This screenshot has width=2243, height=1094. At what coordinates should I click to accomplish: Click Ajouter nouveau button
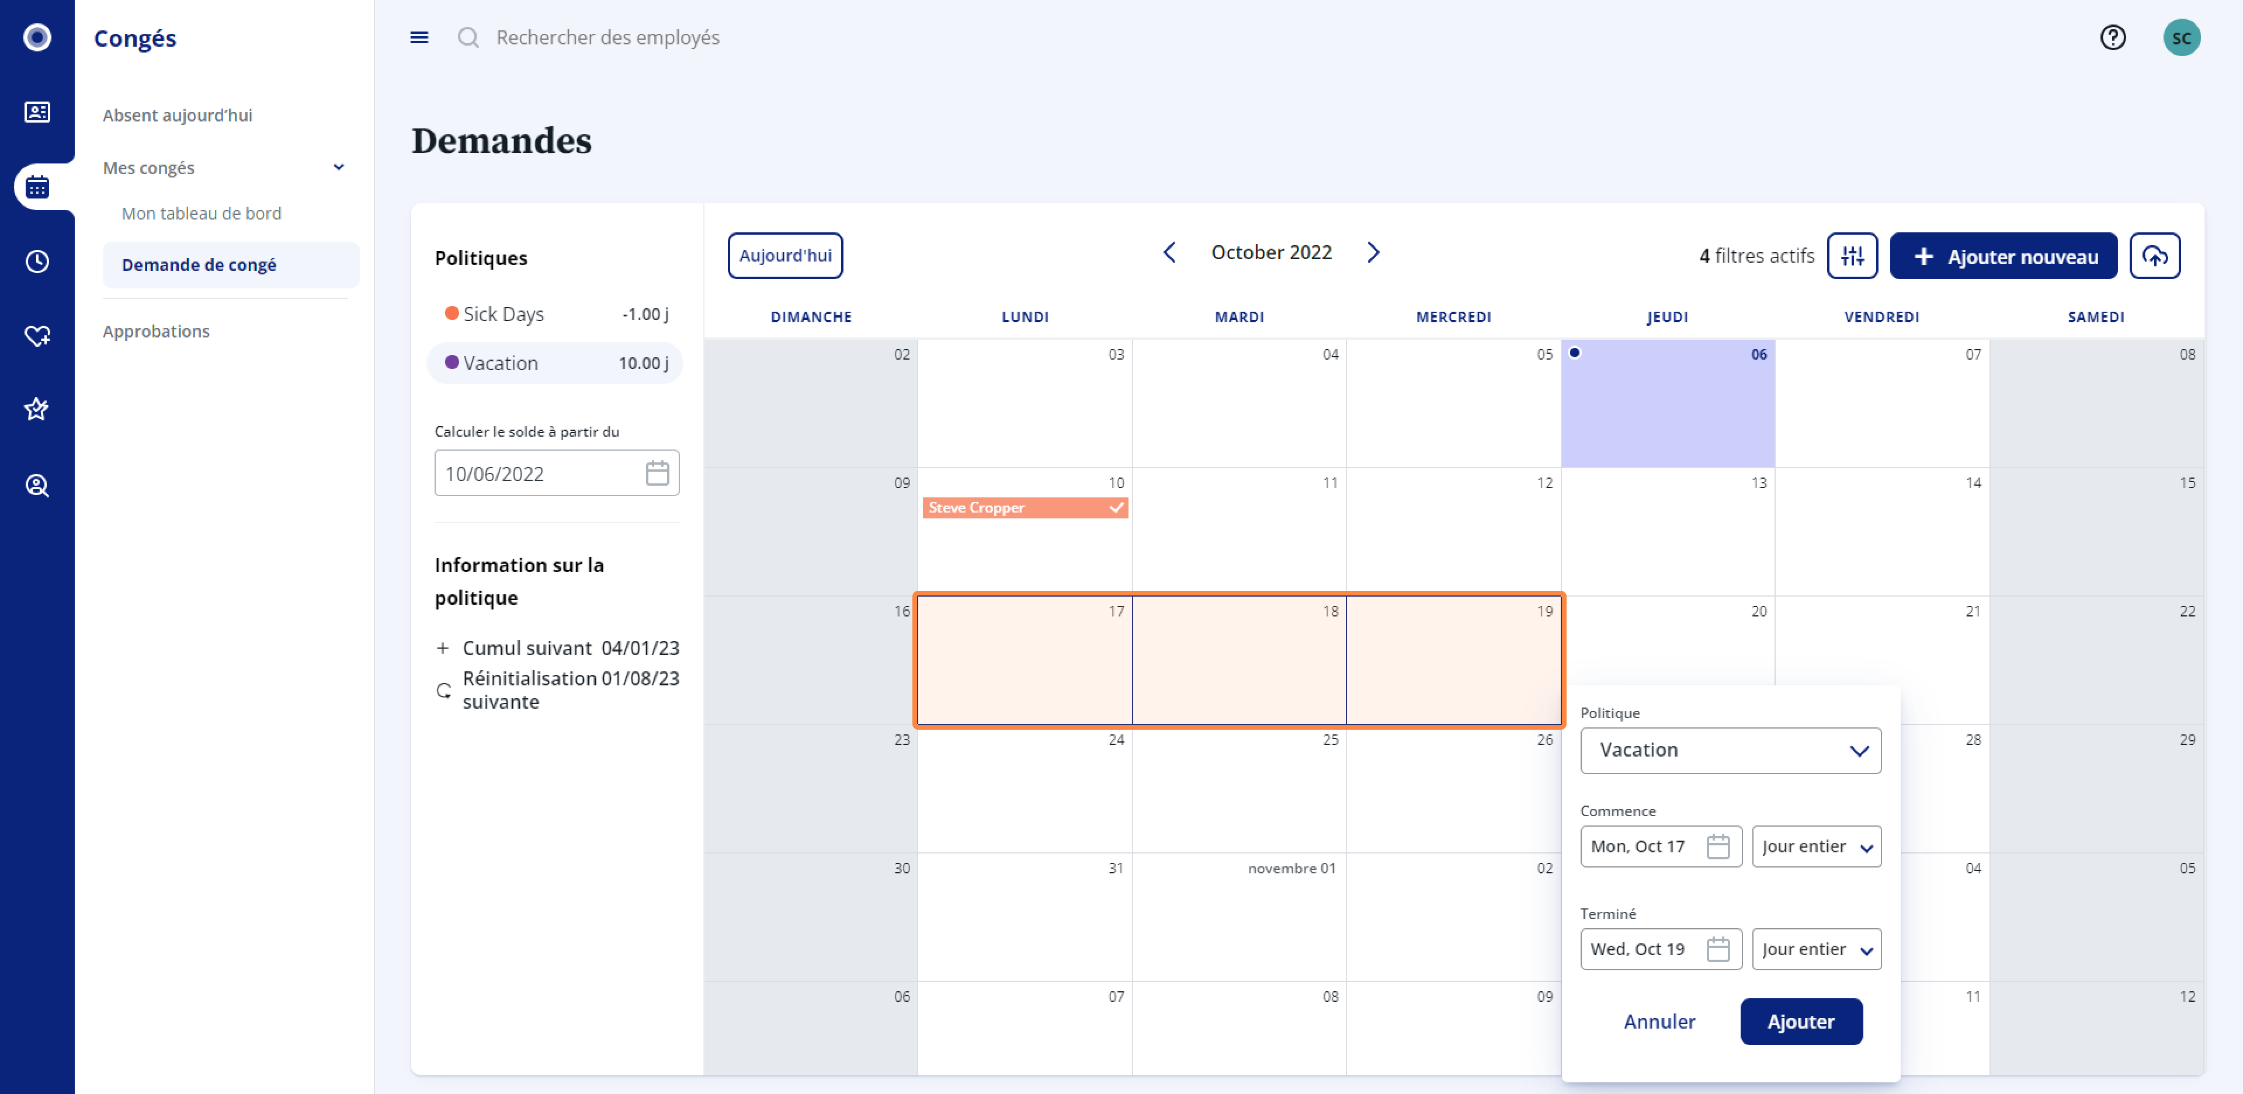[x=2003, y=256]
